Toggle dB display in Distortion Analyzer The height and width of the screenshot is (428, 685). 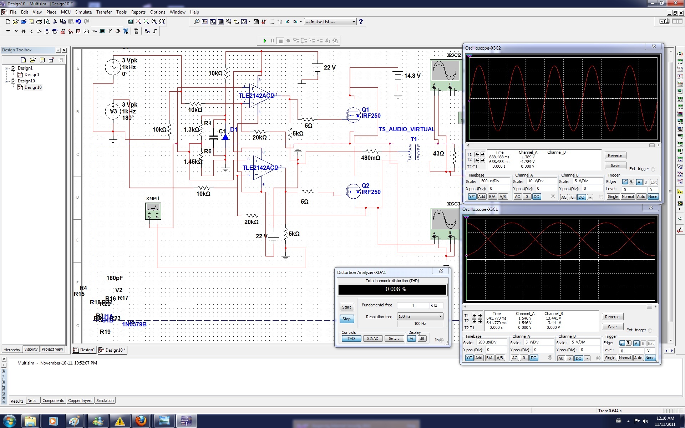(x=422, y=338)
